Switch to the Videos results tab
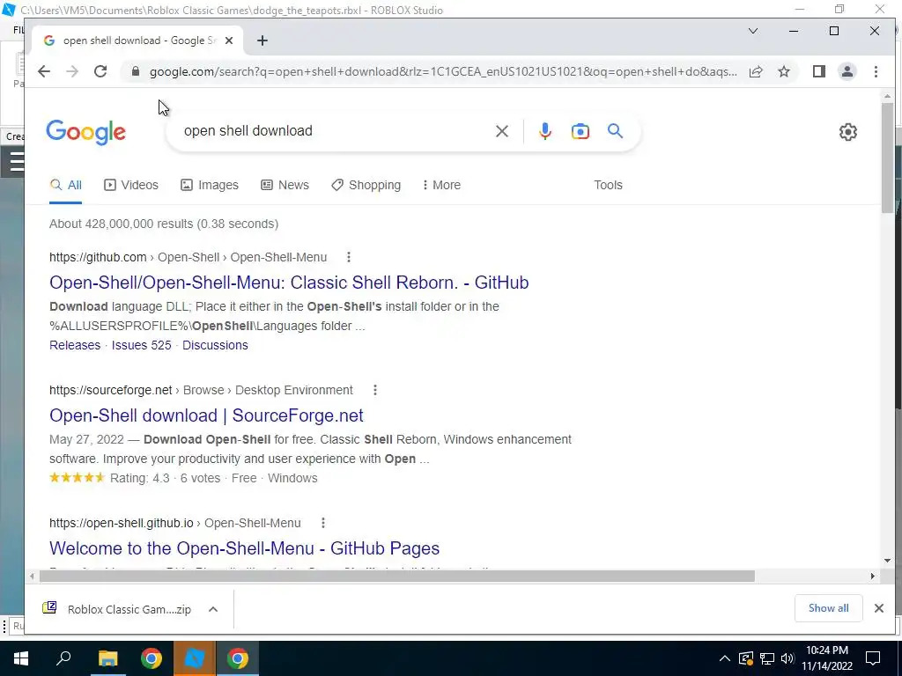This screenshot has width=902, height=676. pyautogui.click(x=131, y=185)
